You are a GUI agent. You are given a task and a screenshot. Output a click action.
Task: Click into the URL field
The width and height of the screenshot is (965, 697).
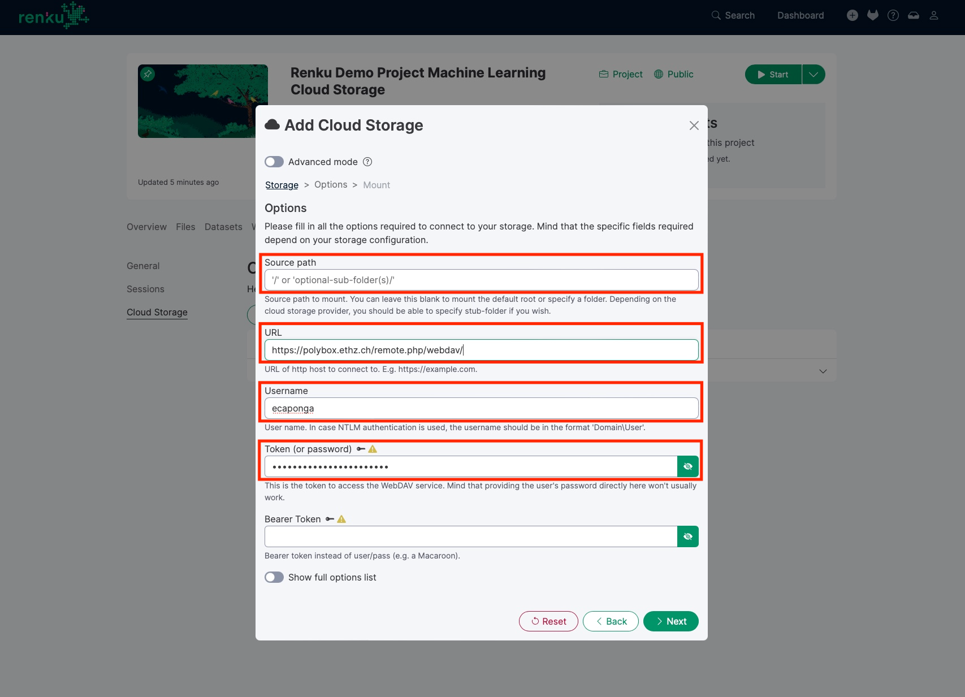[x=482, y=350]
